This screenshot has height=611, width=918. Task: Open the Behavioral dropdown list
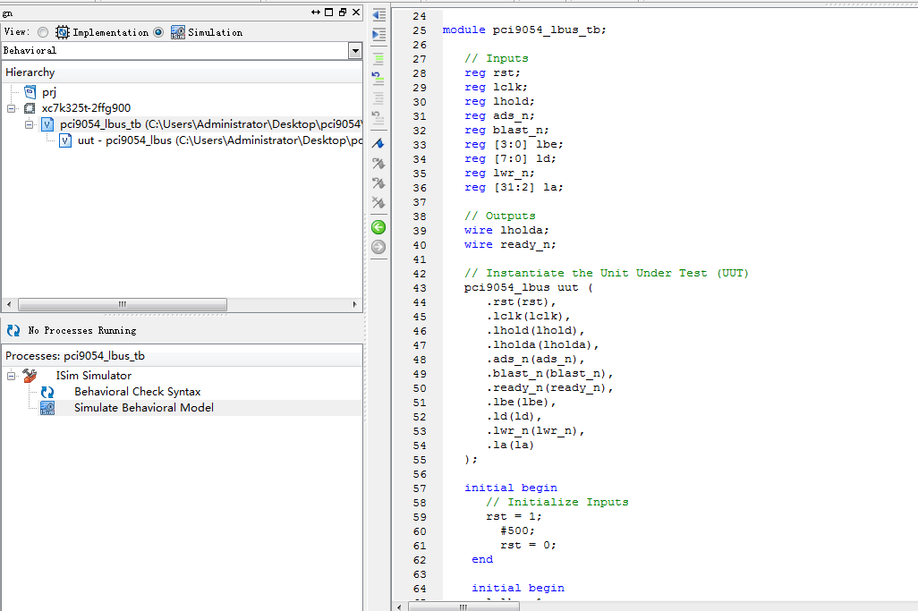click(355, 51)
